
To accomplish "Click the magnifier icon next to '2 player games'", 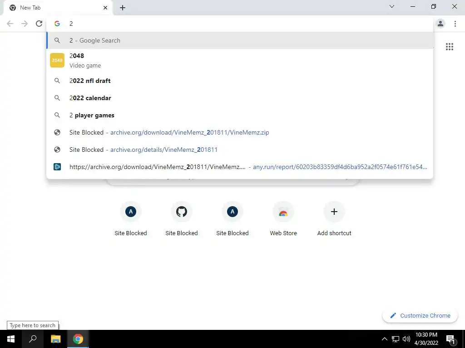I will [57, 115].
